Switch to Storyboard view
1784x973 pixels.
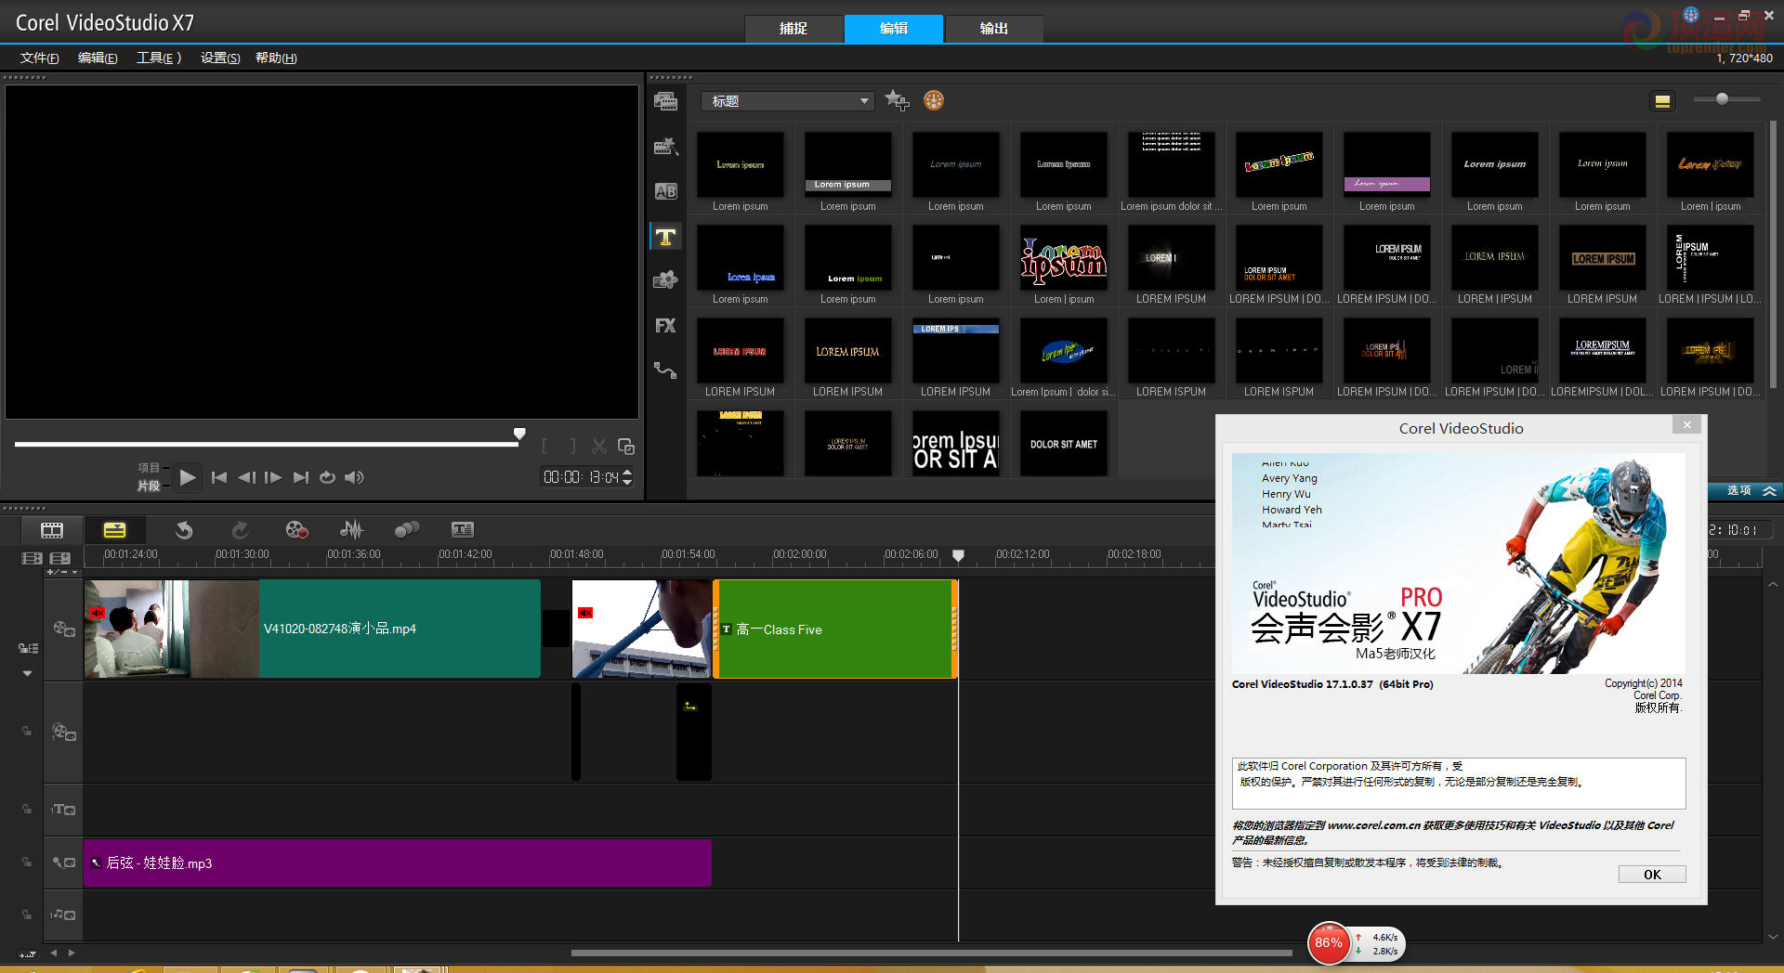[52, 530]
